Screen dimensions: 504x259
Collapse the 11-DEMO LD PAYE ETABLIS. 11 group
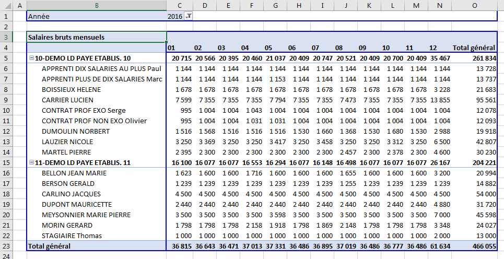(31, 162)
